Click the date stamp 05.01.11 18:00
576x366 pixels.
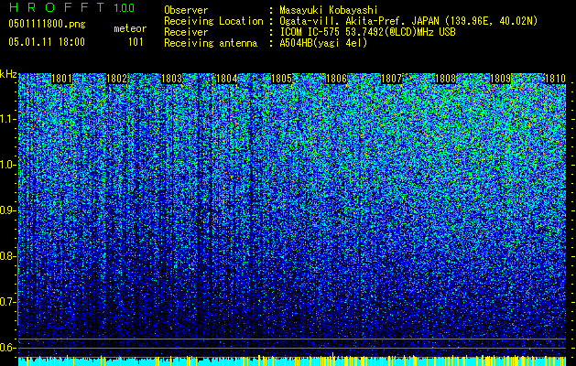(x=47, y=41)
